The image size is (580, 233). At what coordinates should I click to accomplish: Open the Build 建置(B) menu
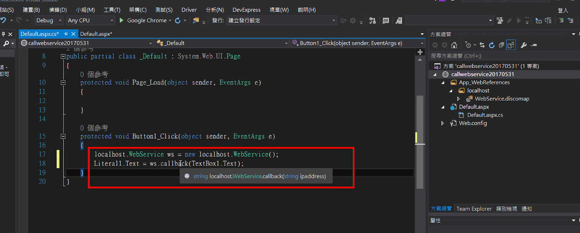(x=32, y=10)
